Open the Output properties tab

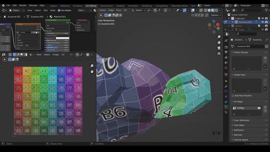click(226, 52)
